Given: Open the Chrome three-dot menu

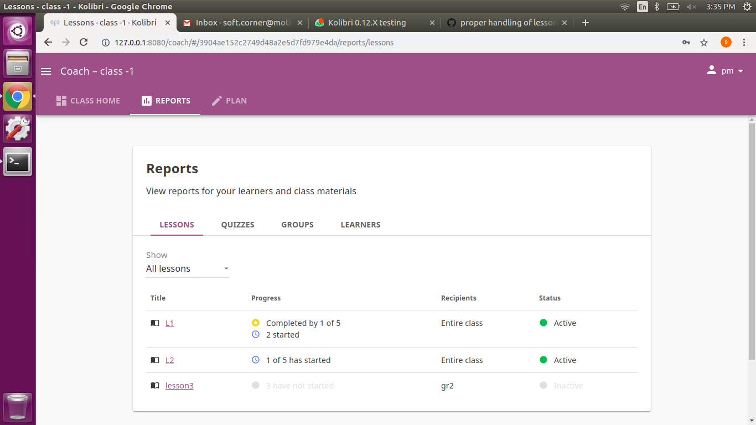Looking at the screenshot, I should pyautogui.click(x=744, y=43).
